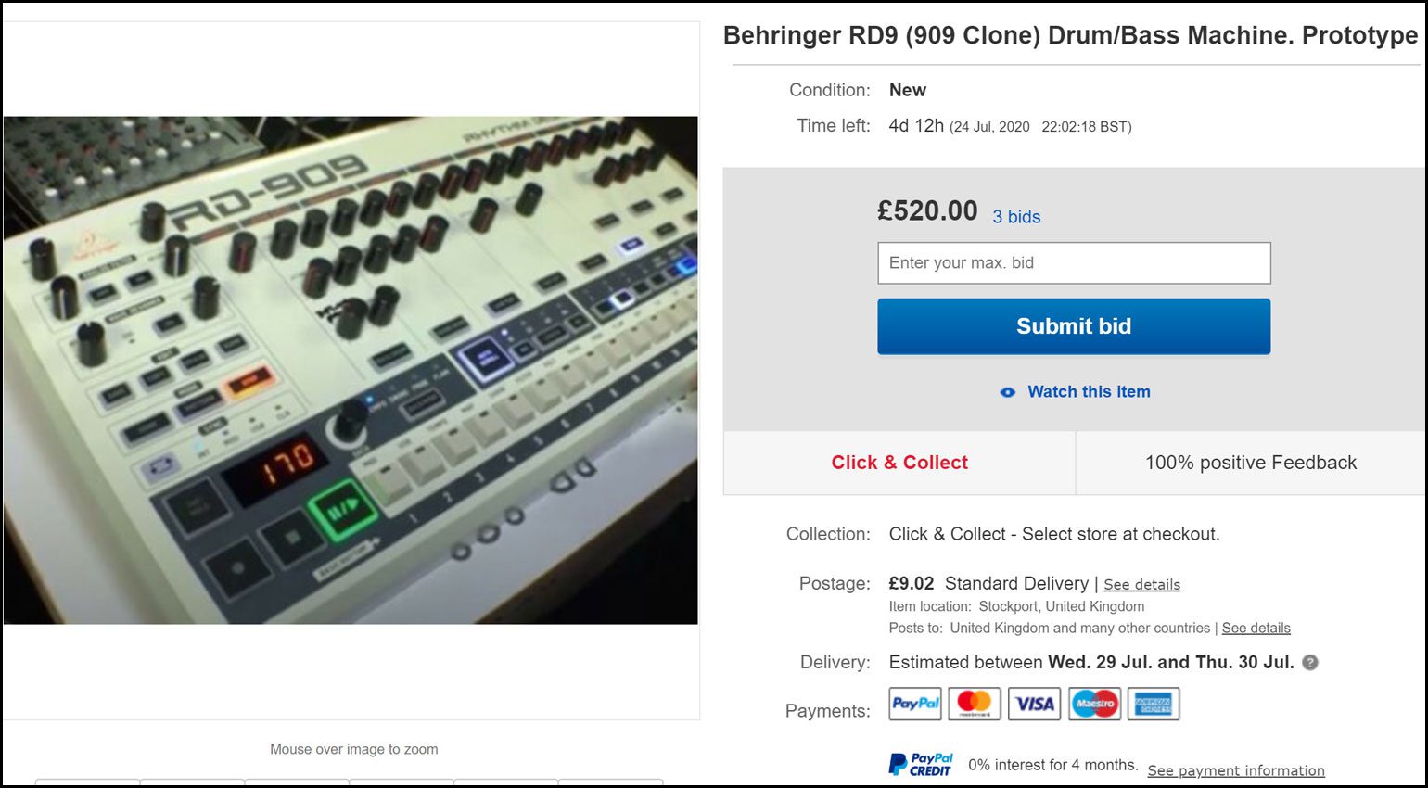Click the eye icon beside Watch this item
1428x788 pixels.
[x=1008, y=392]
